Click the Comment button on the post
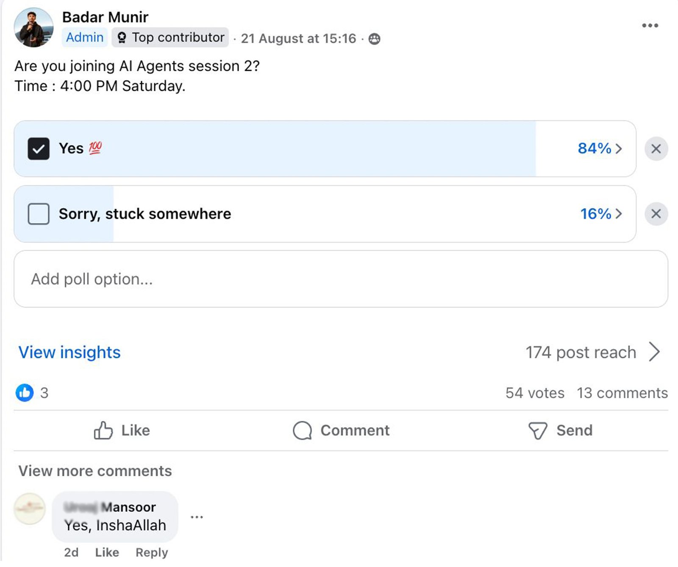The image size is (678, 567). (x=341, y=430)
